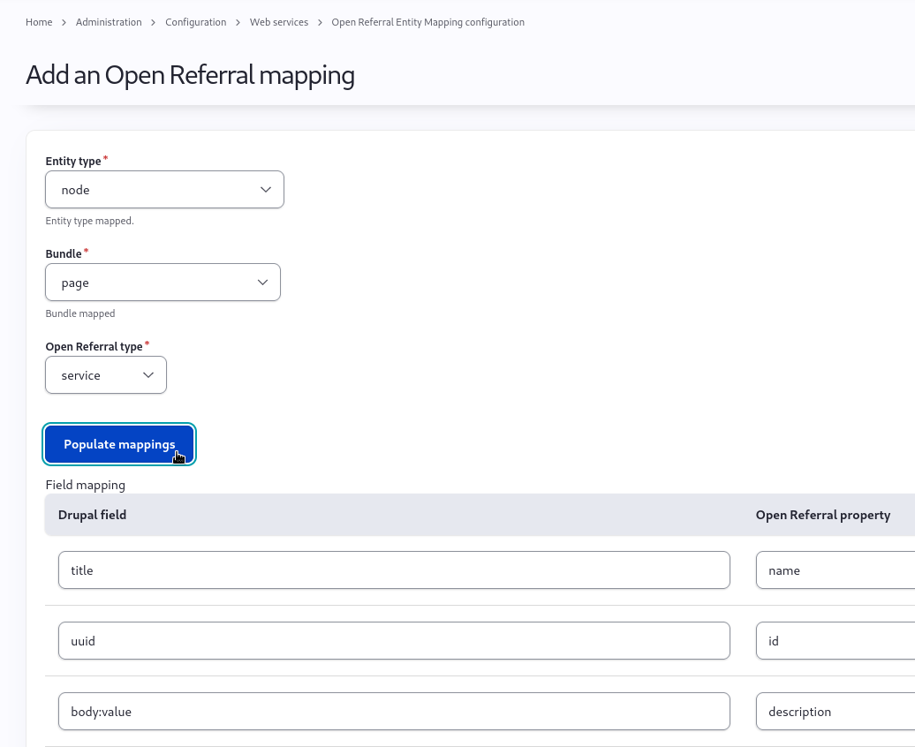Click the Bundle dropdown chevron arrow
This screenshot has height=747, width=915.
[262, 282]
